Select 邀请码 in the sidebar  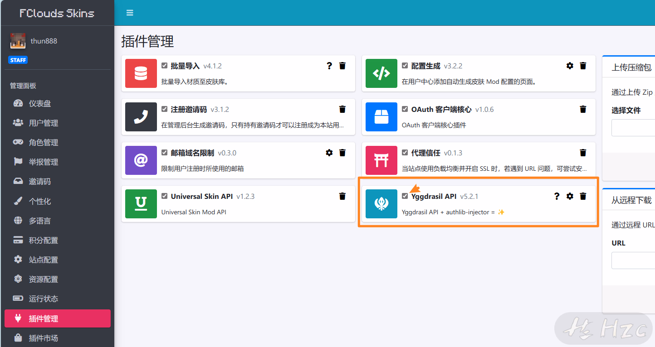click(58, 181)
